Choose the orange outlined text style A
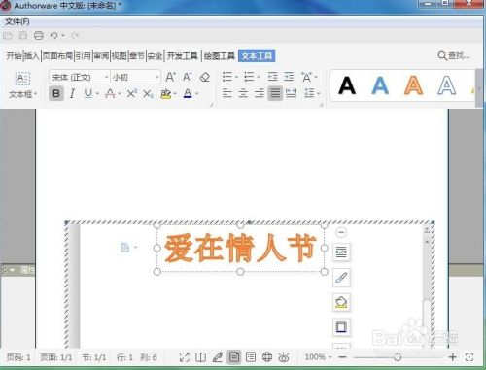Viewport: 486px width, 370px height. pyautogui.click(x=413, y=85)
